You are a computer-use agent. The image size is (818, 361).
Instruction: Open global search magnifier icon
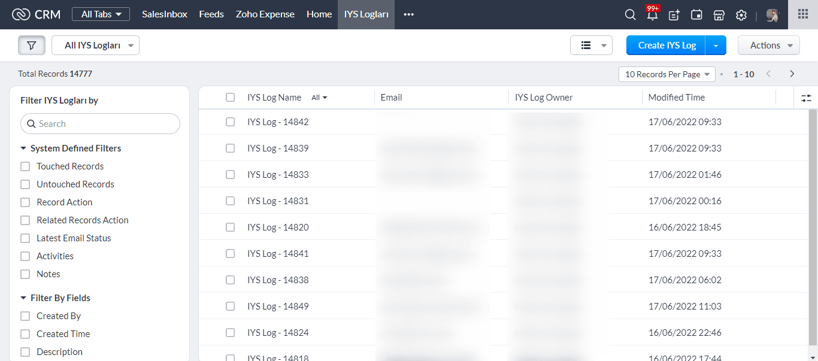tap(630, 15)
